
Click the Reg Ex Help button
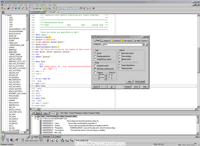click(140, 81)
